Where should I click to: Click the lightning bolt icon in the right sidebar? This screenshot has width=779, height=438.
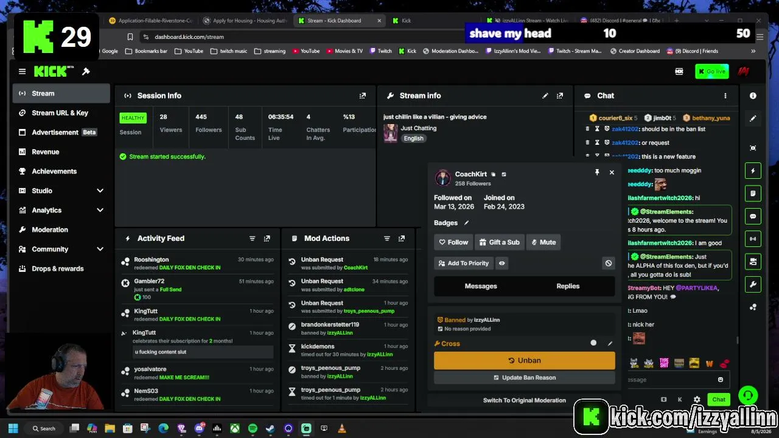(753, 171)
